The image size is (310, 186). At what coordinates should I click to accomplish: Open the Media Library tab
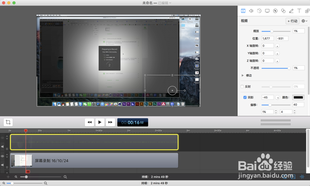click(307, 11)
